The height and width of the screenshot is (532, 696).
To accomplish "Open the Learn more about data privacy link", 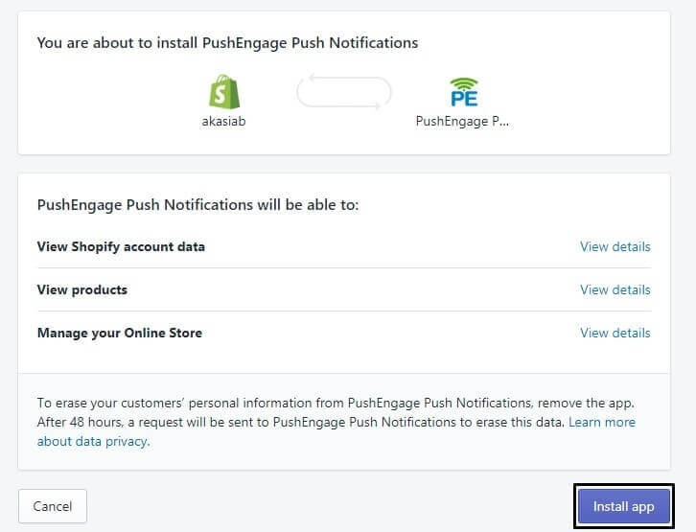I will tap(602, 422).
